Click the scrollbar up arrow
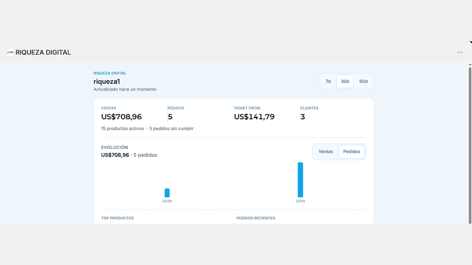 tap(470, 65)
